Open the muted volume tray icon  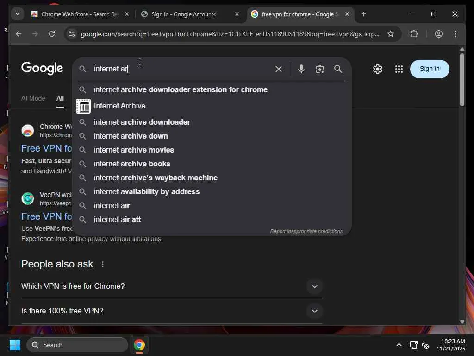click(x=426, y=345)
